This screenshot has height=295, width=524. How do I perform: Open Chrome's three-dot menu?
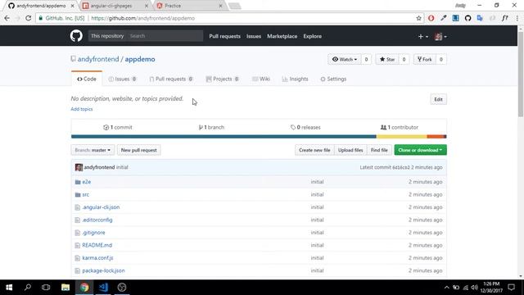click(517, 18)
